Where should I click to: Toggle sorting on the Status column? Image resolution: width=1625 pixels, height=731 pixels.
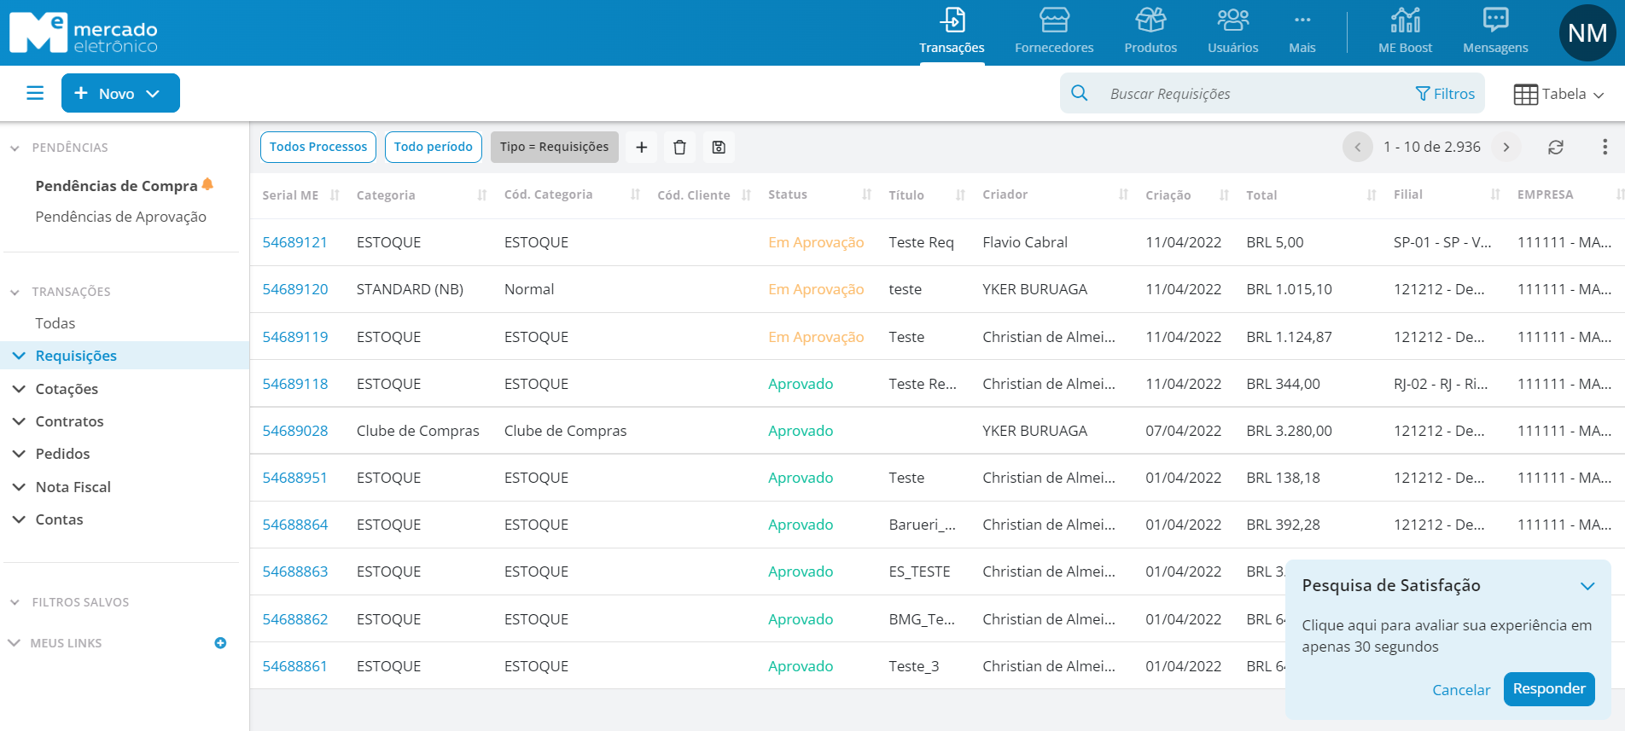tap(867, 195)
